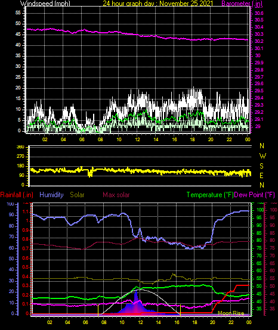Screen dimensions: 278x330
Task: Select the Barometer (in) legend label
Action: 242,3
